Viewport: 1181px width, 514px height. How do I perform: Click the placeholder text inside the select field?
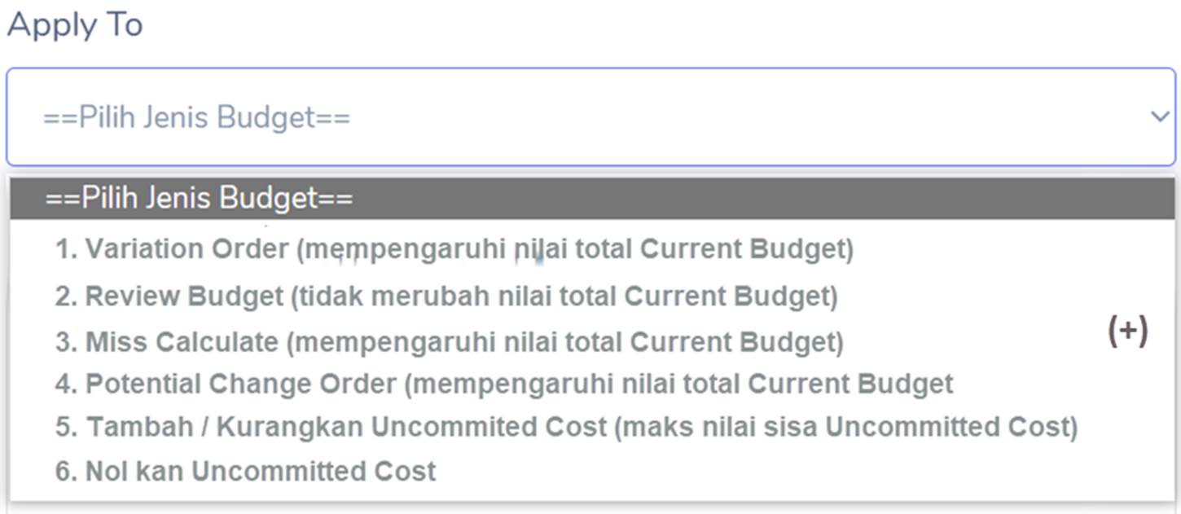(196, 118)
